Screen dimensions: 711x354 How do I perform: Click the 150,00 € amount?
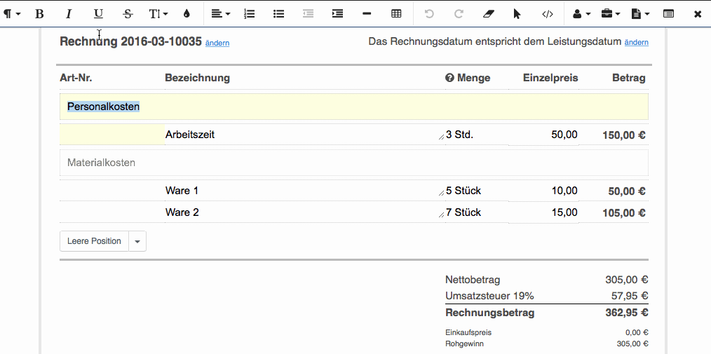624,135
